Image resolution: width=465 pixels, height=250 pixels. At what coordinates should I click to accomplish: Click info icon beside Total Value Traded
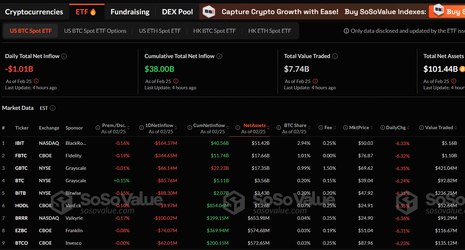335,56
